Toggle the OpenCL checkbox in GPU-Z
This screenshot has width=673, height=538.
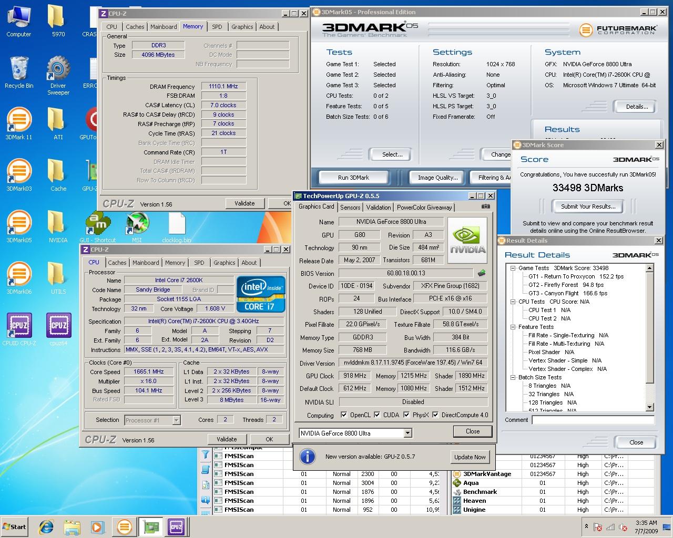pos(344,415)
